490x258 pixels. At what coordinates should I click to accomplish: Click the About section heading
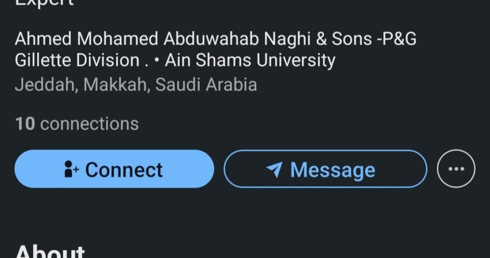pos(50,252)
